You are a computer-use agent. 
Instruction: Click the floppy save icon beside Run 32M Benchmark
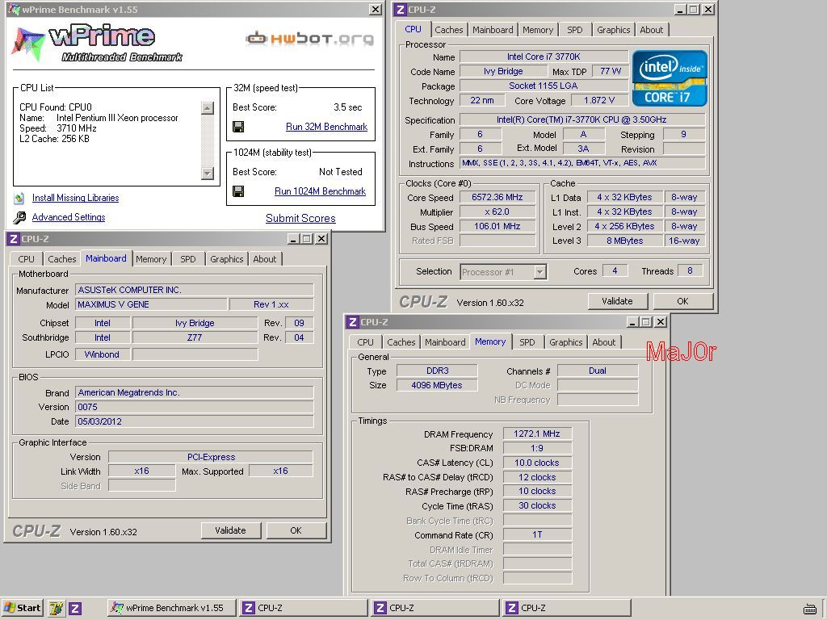(x=238, y=127)
